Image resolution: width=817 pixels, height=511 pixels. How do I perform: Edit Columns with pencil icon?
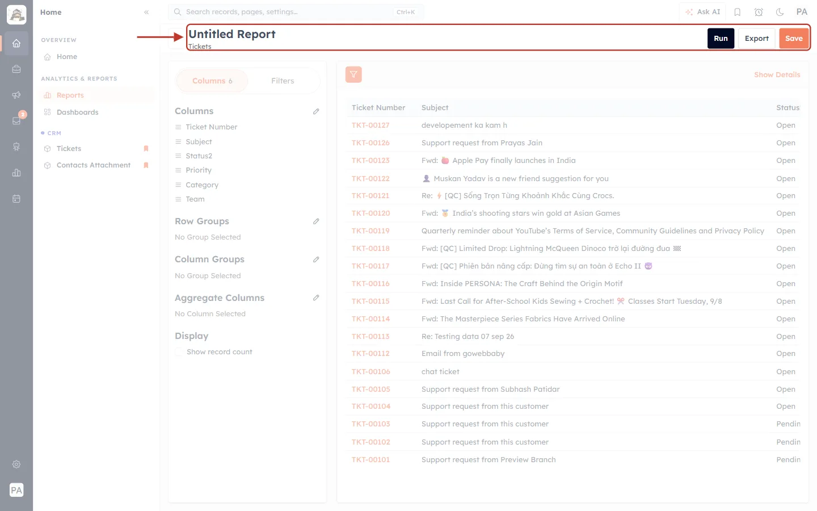coord(316,111)
